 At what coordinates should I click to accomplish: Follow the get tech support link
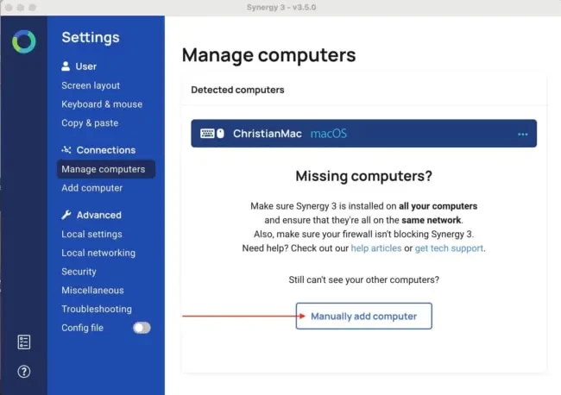tap(449, 248)
